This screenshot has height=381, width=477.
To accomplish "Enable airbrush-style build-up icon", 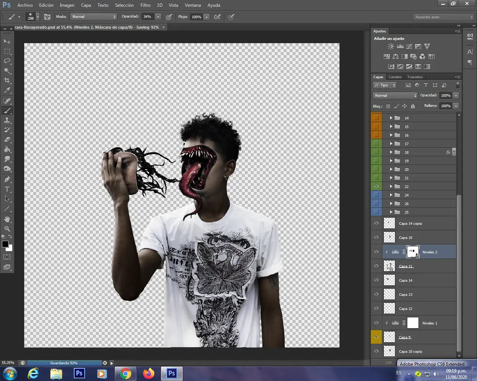I will click(x=217, y=17).
